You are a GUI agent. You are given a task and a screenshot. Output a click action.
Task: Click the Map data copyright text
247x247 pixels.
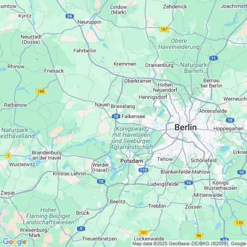click(x=189, y=244)
